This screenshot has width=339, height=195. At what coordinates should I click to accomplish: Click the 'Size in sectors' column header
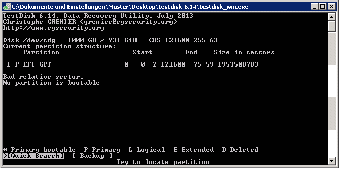point(244,52)
